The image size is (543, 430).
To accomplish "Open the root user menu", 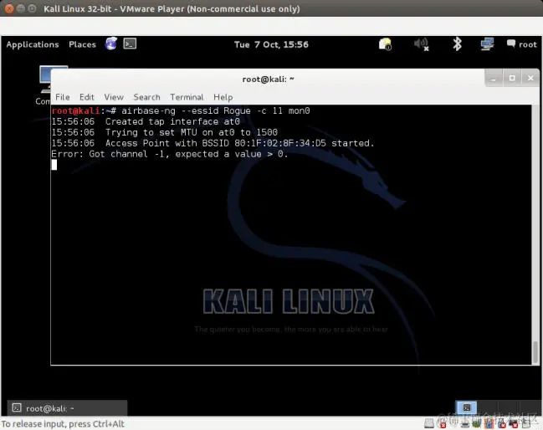I will pos(522,44).
